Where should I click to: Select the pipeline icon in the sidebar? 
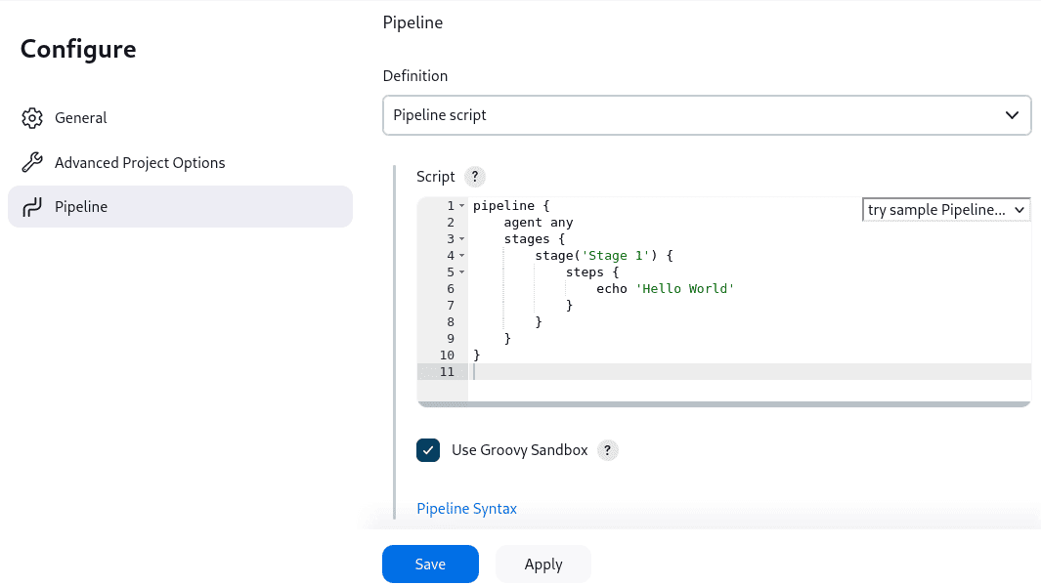(31, 206)
